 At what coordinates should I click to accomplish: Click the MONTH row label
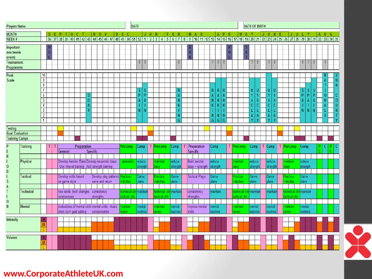coord(23,34)
